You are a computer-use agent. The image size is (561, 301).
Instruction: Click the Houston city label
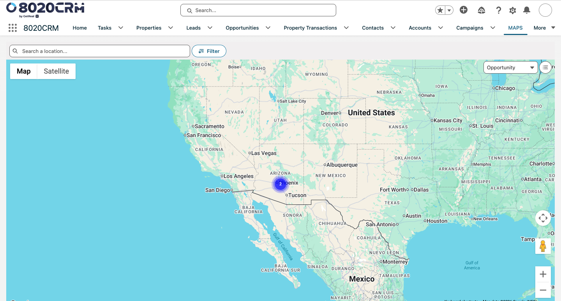[437, 221]
